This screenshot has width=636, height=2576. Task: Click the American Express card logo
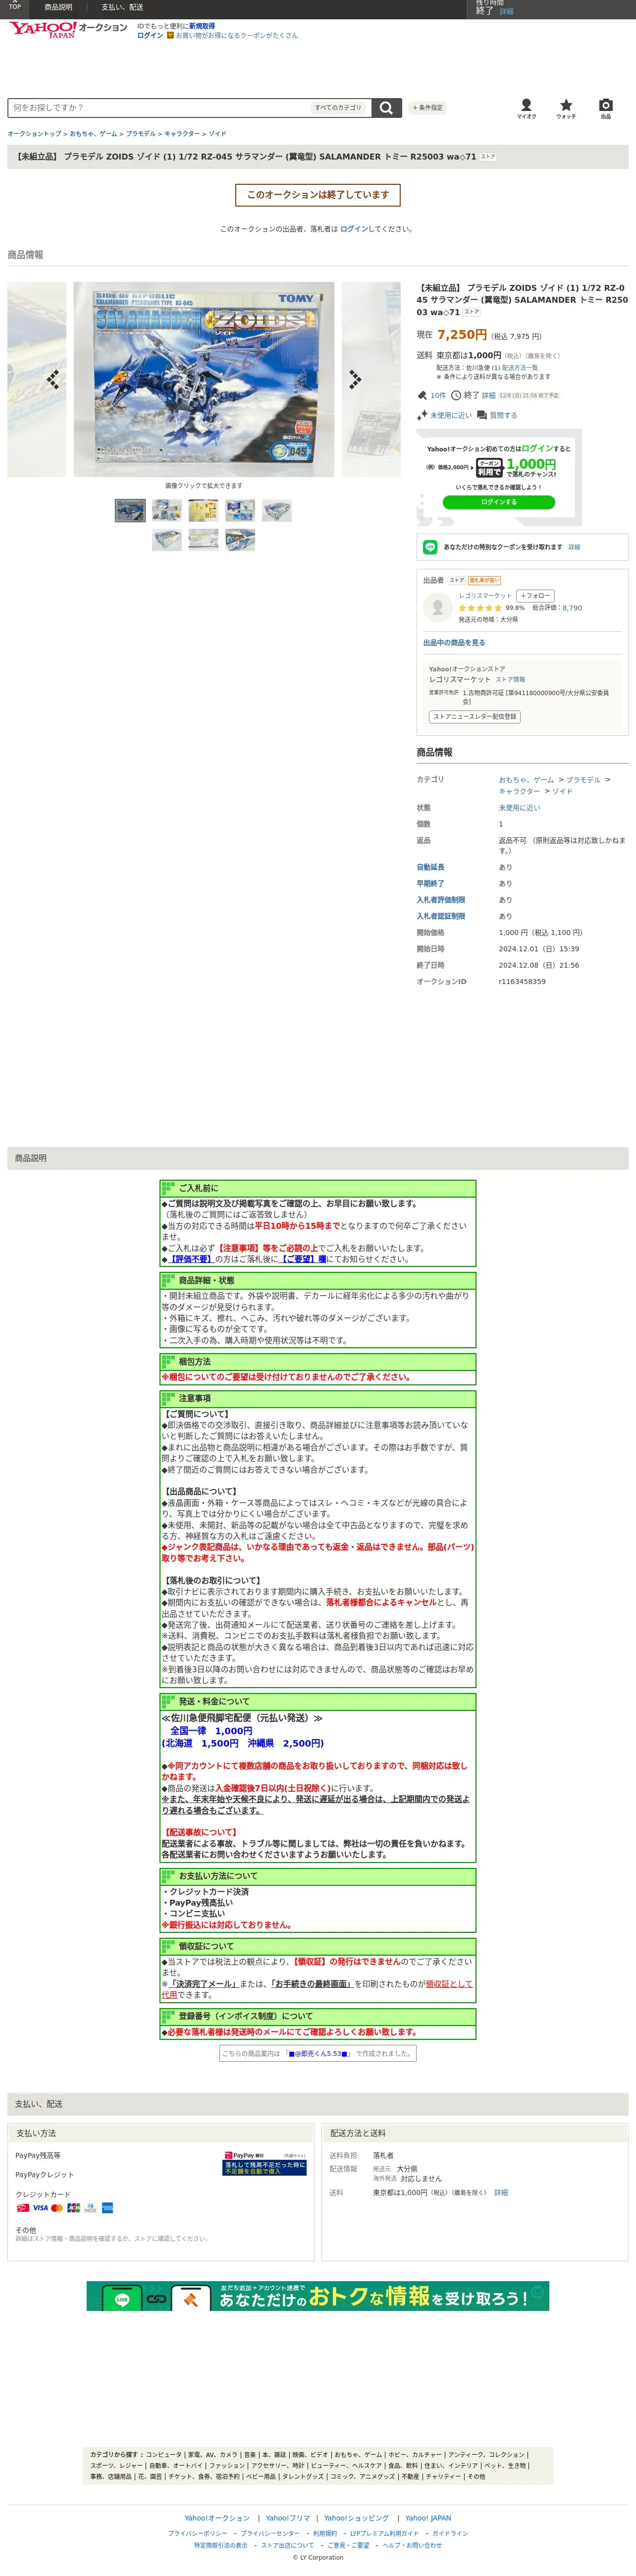107,2207
